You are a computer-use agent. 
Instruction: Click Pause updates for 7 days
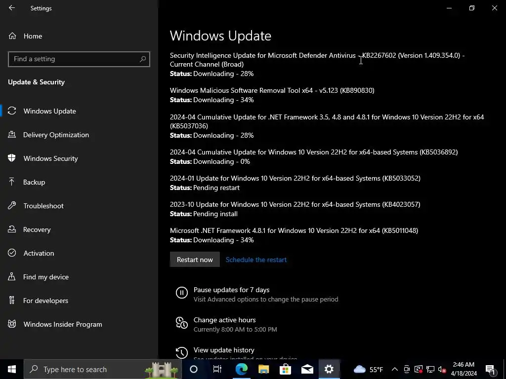point(231,290)
